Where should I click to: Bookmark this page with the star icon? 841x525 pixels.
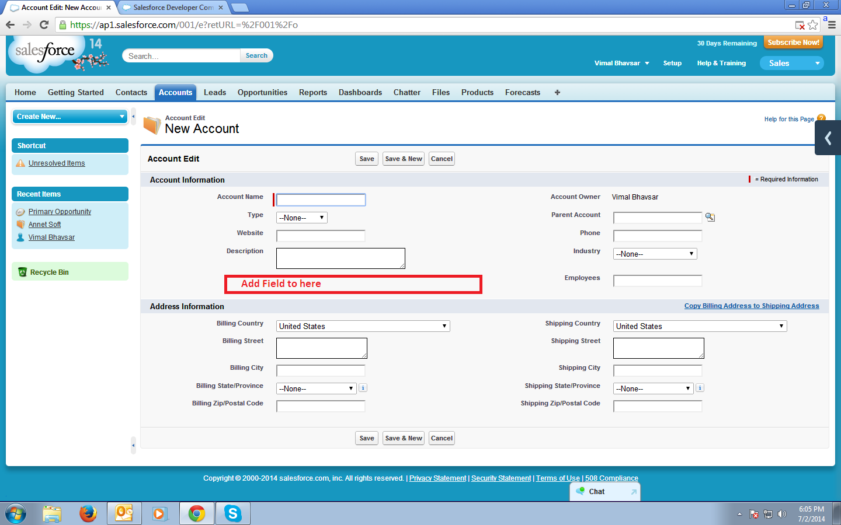point(812,25)
